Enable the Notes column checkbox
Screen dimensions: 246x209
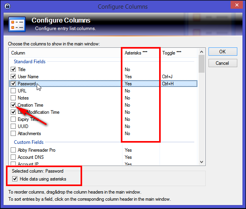pos(13,98)
